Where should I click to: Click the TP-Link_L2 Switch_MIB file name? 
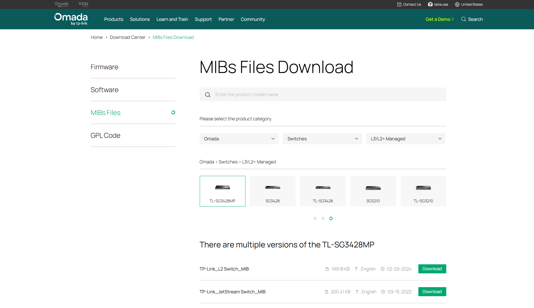pyautogui.click(x=224, y=269)
